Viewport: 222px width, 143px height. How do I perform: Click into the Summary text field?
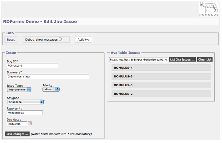(48, 77)
